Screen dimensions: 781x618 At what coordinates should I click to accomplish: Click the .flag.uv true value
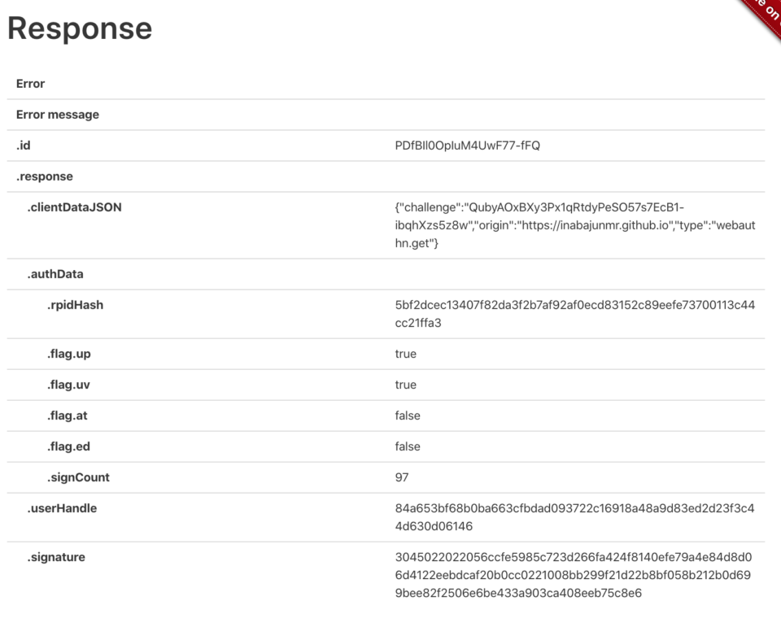(x=405, y=385)
